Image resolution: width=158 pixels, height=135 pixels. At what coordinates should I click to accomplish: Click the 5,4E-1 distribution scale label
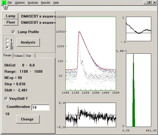click(x=121, y=51)
